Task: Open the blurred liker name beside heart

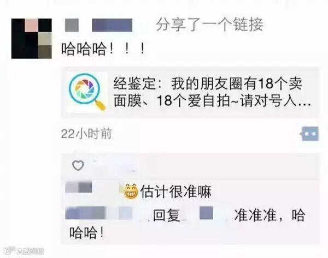Action: tap(114, 165)
